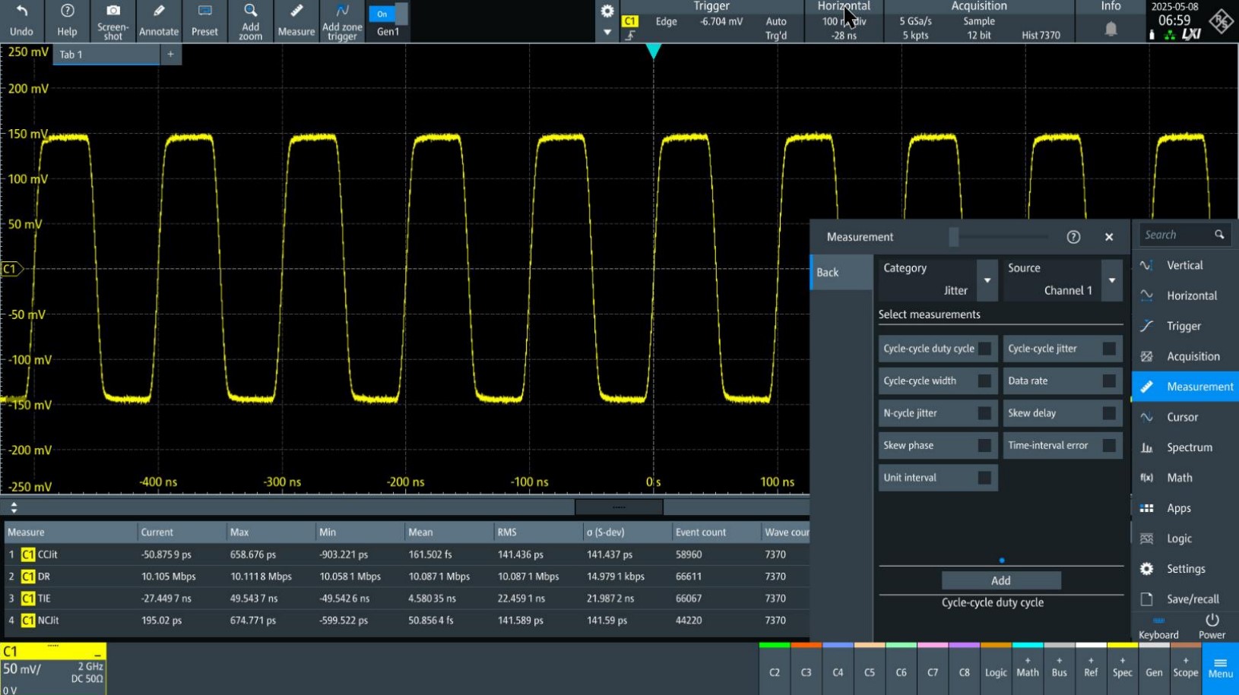The height and width of the screenshot is (695, 1239).
Task: Click the Preset icon in toolbar
Action: point(204,11)
